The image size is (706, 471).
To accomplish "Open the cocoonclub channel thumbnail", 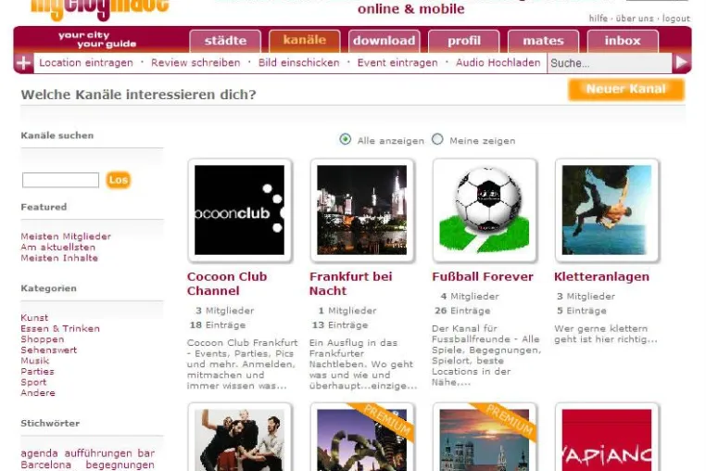I will (x=240, y=210).
